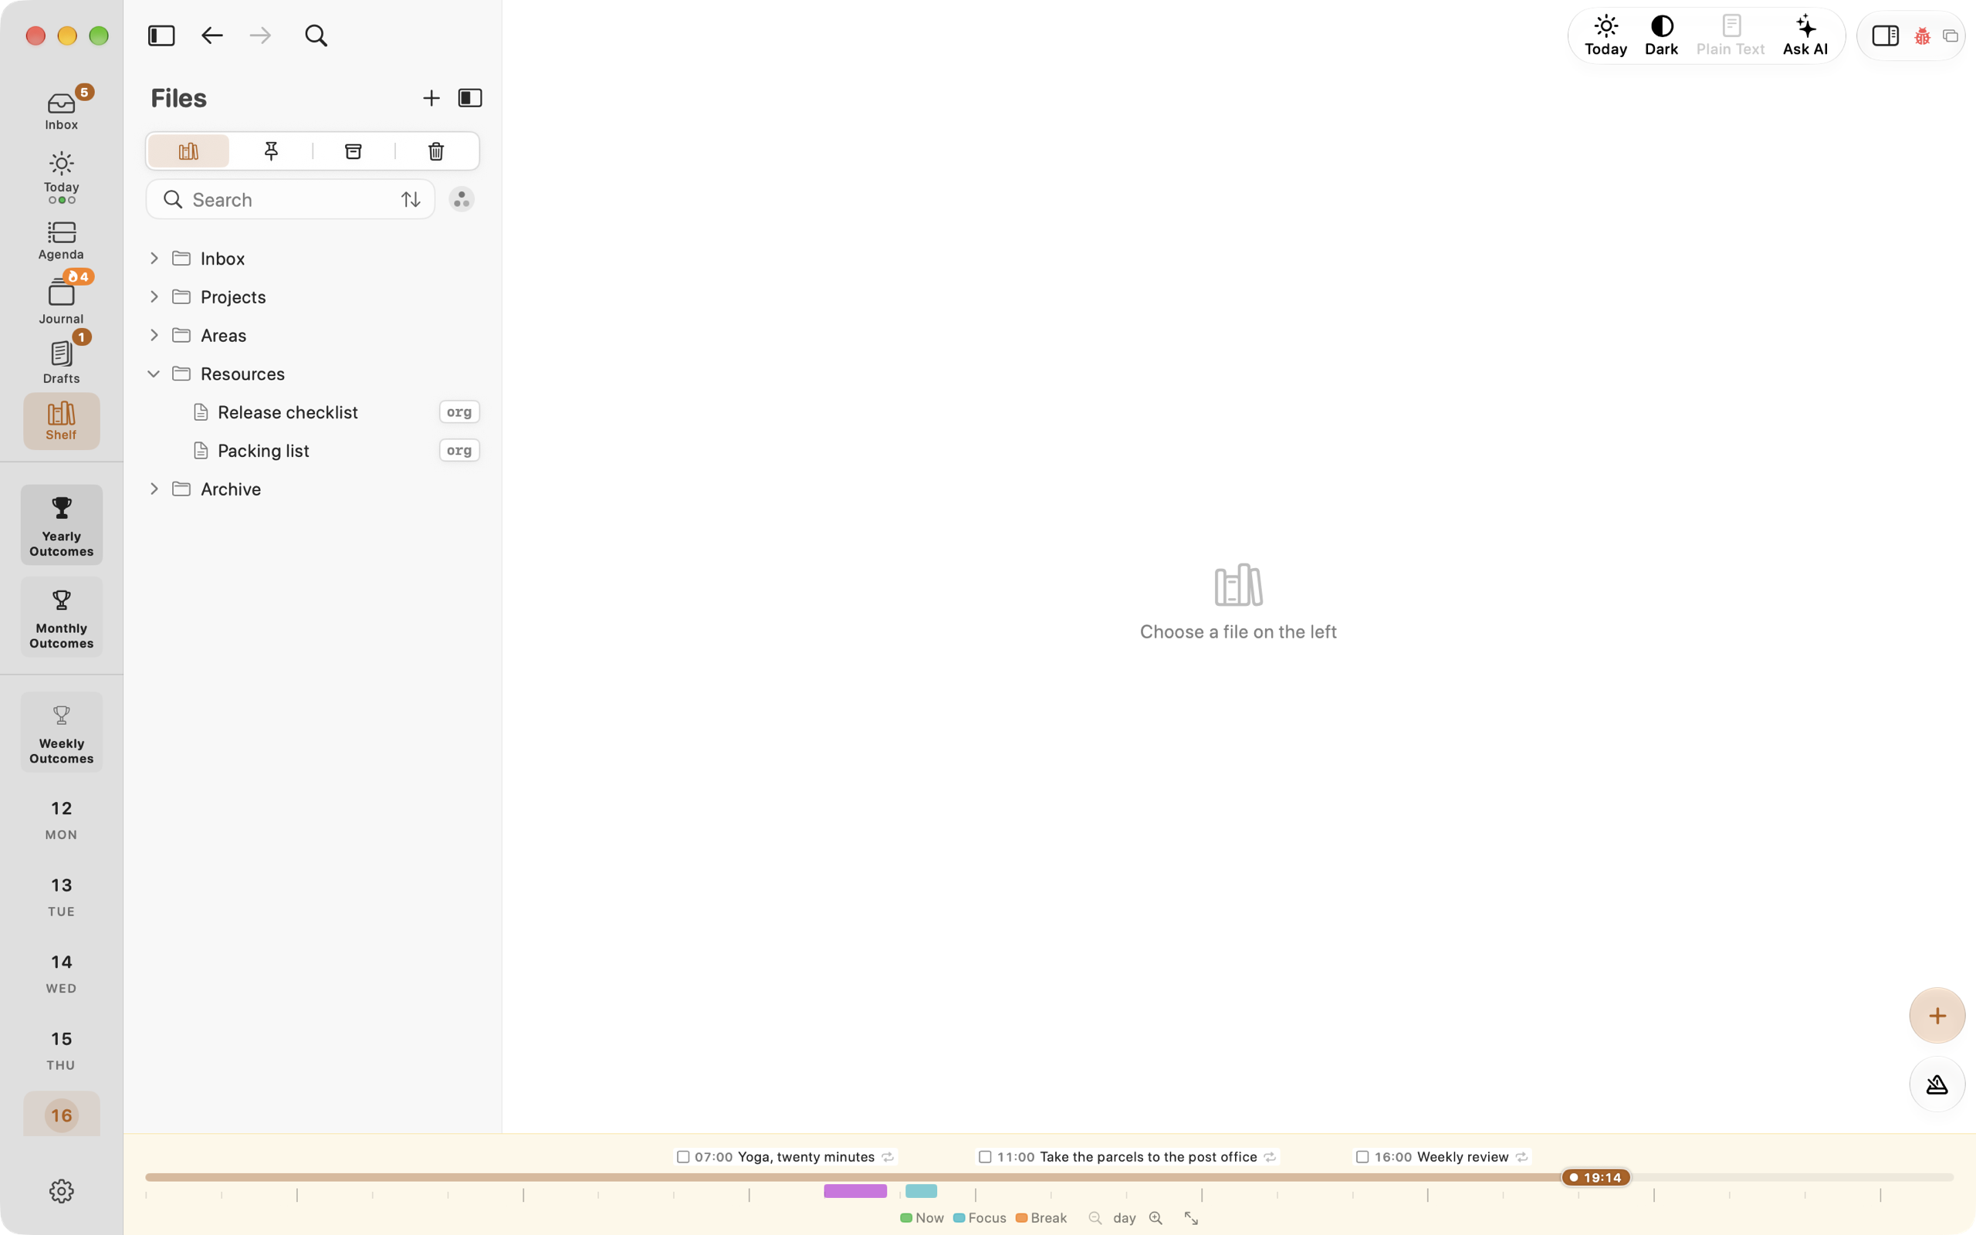Open the Inbox sidebar icon

[x=61, y=110]
